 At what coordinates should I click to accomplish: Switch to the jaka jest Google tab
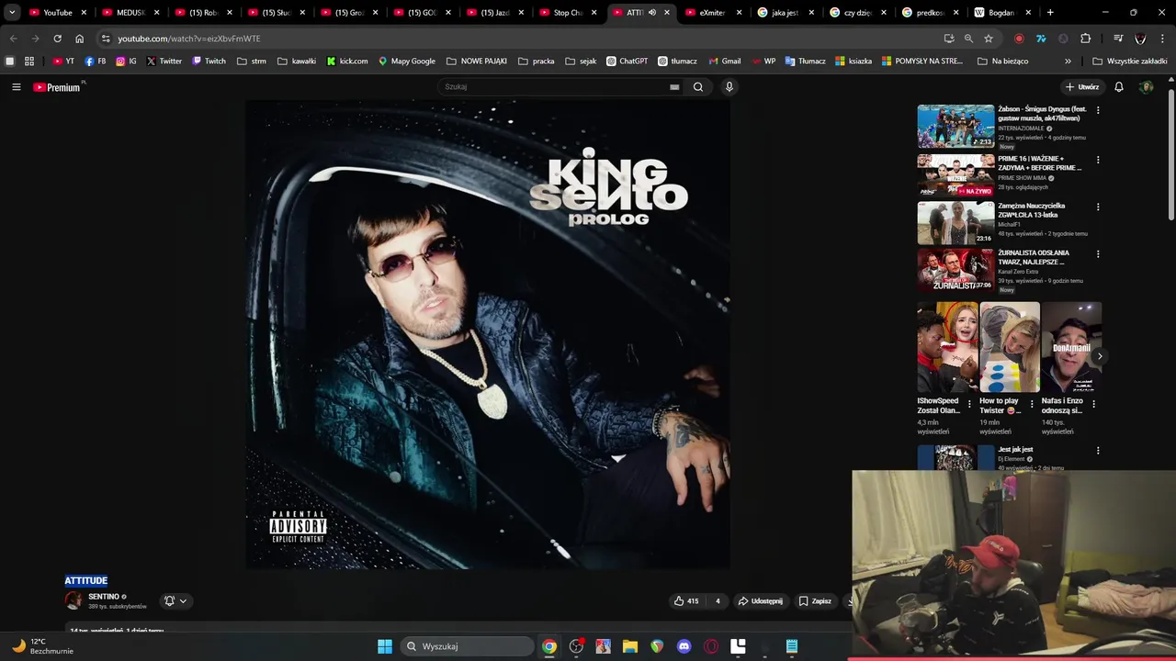786,13
